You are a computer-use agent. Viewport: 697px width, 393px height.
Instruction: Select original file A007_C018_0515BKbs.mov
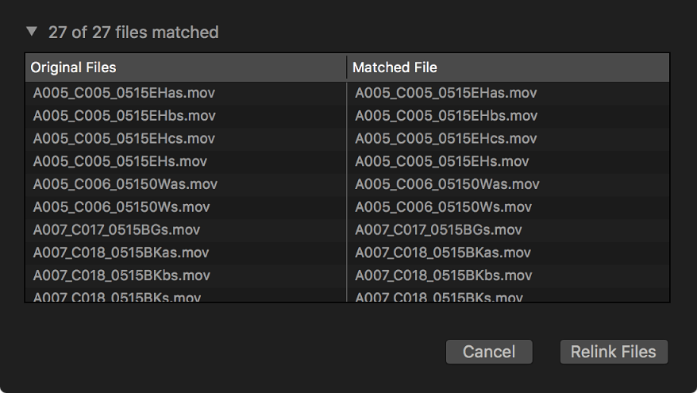(x=121, y=276)
